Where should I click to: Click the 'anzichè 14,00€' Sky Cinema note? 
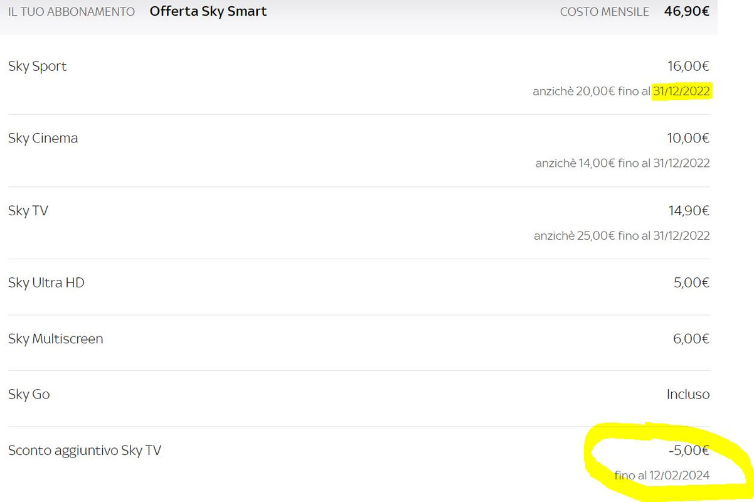point(622,163)
